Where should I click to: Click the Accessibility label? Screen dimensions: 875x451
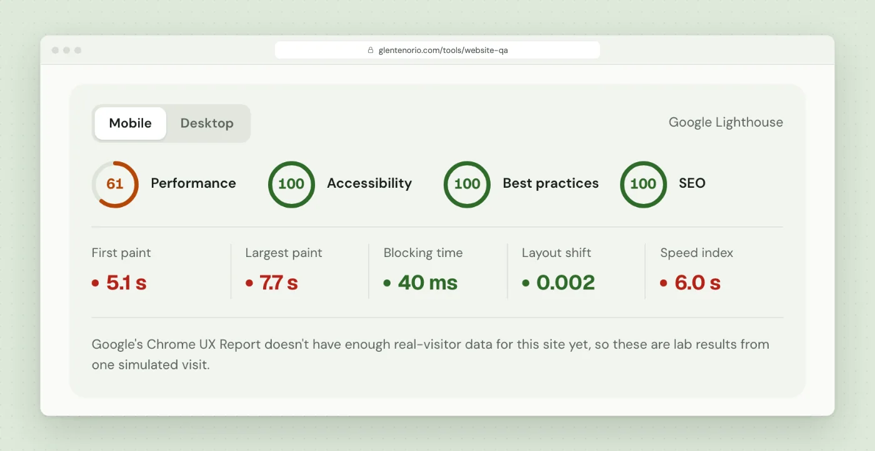point(369,183)
